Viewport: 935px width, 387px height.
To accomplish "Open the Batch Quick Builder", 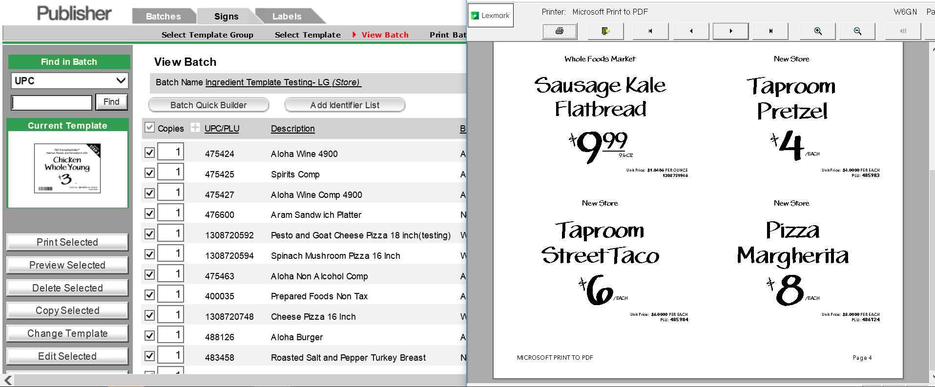I will (x=208, y=105).
